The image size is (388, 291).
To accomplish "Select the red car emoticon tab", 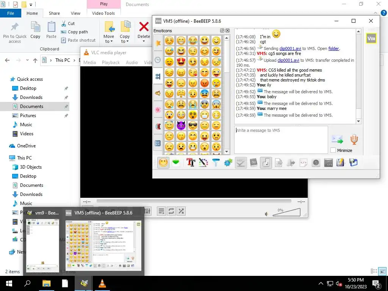I will point(158,126).
